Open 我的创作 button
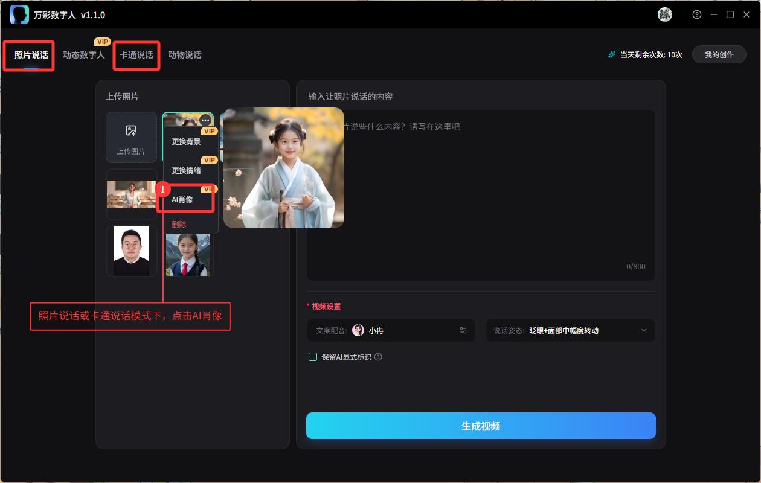 coord(719,55)
